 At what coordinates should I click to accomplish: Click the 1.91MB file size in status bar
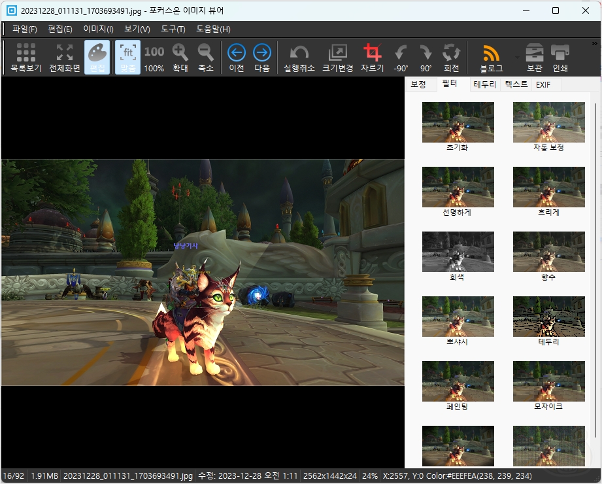pos(44,476)
